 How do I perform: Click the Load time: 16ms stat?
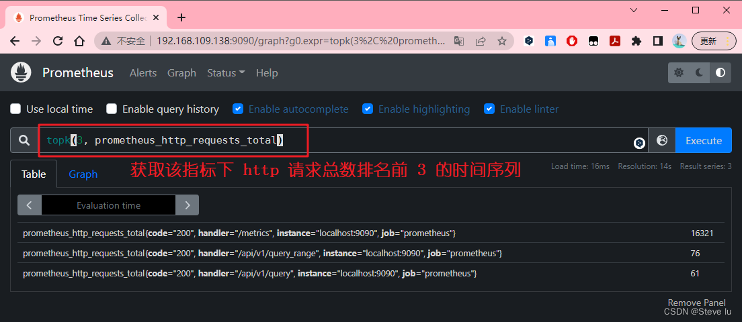(x=580, y=166)
